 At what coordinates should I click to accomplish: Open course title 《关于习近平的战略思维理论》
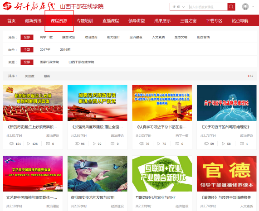coord(225,127)
